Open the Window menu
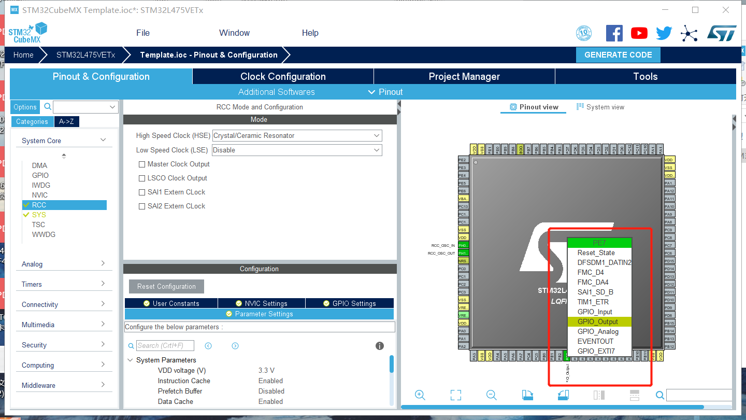Image resolution: width=746 pixels, height=420 pixels. click(x=234, y=33)
